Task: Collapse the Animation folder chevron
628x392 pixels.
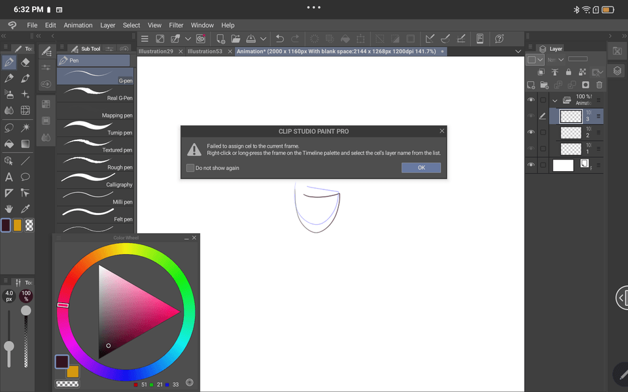Action: click(555, 101)
